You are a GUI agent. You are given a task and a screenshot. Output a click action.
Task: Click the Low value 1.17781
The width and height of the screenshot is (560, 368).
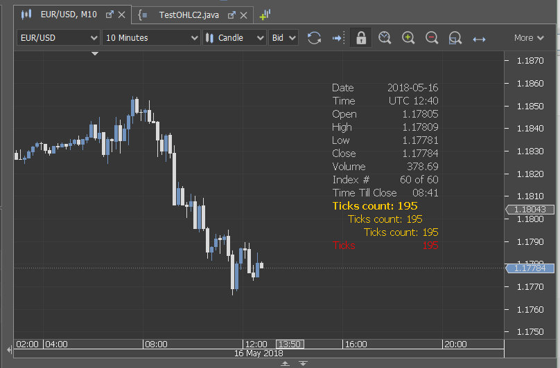coord(421,140)
